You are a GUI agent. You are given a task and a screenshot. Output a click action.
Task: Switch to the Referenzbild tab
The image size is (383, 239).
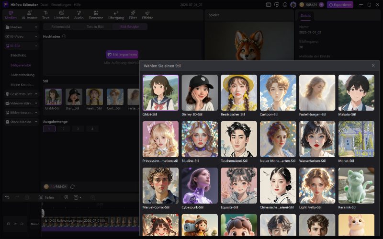61,27
